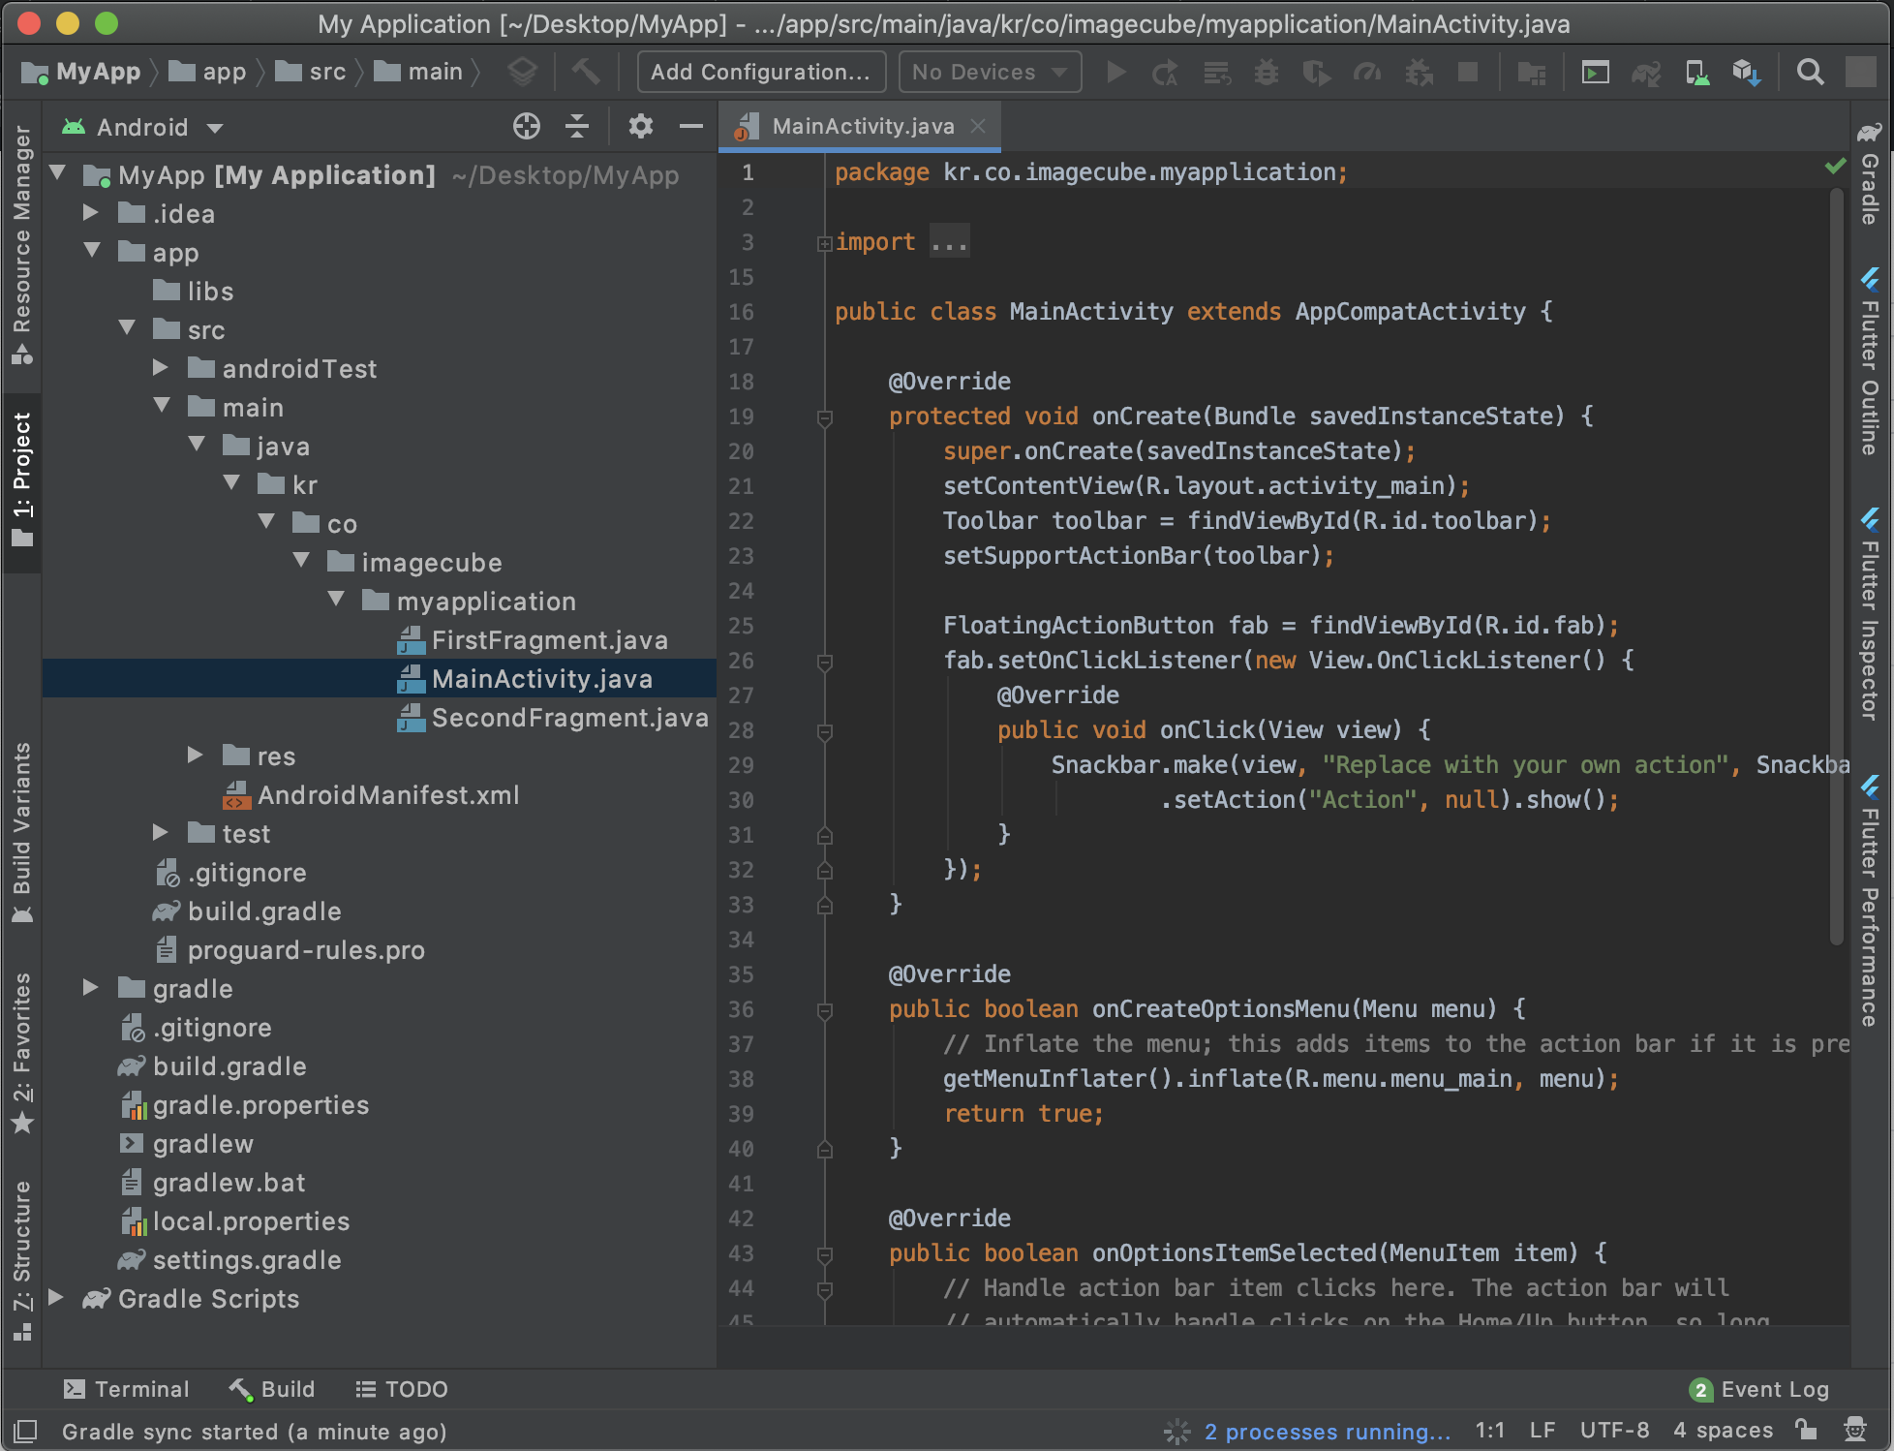Click the Search Everywhere magnifier icon
Image resolution: width=1894 pixels, height=1451 pixels.
(x=1810, y=72)
